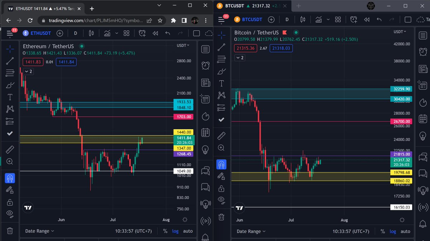Open chart settings gear in BTCUSDT window
The width and height of the screenshot is (430, 241).
coord(402,220)
